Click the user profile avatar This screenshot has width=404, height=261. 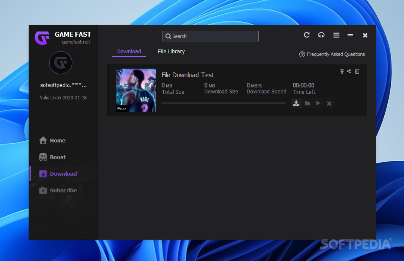coord(61,63)
